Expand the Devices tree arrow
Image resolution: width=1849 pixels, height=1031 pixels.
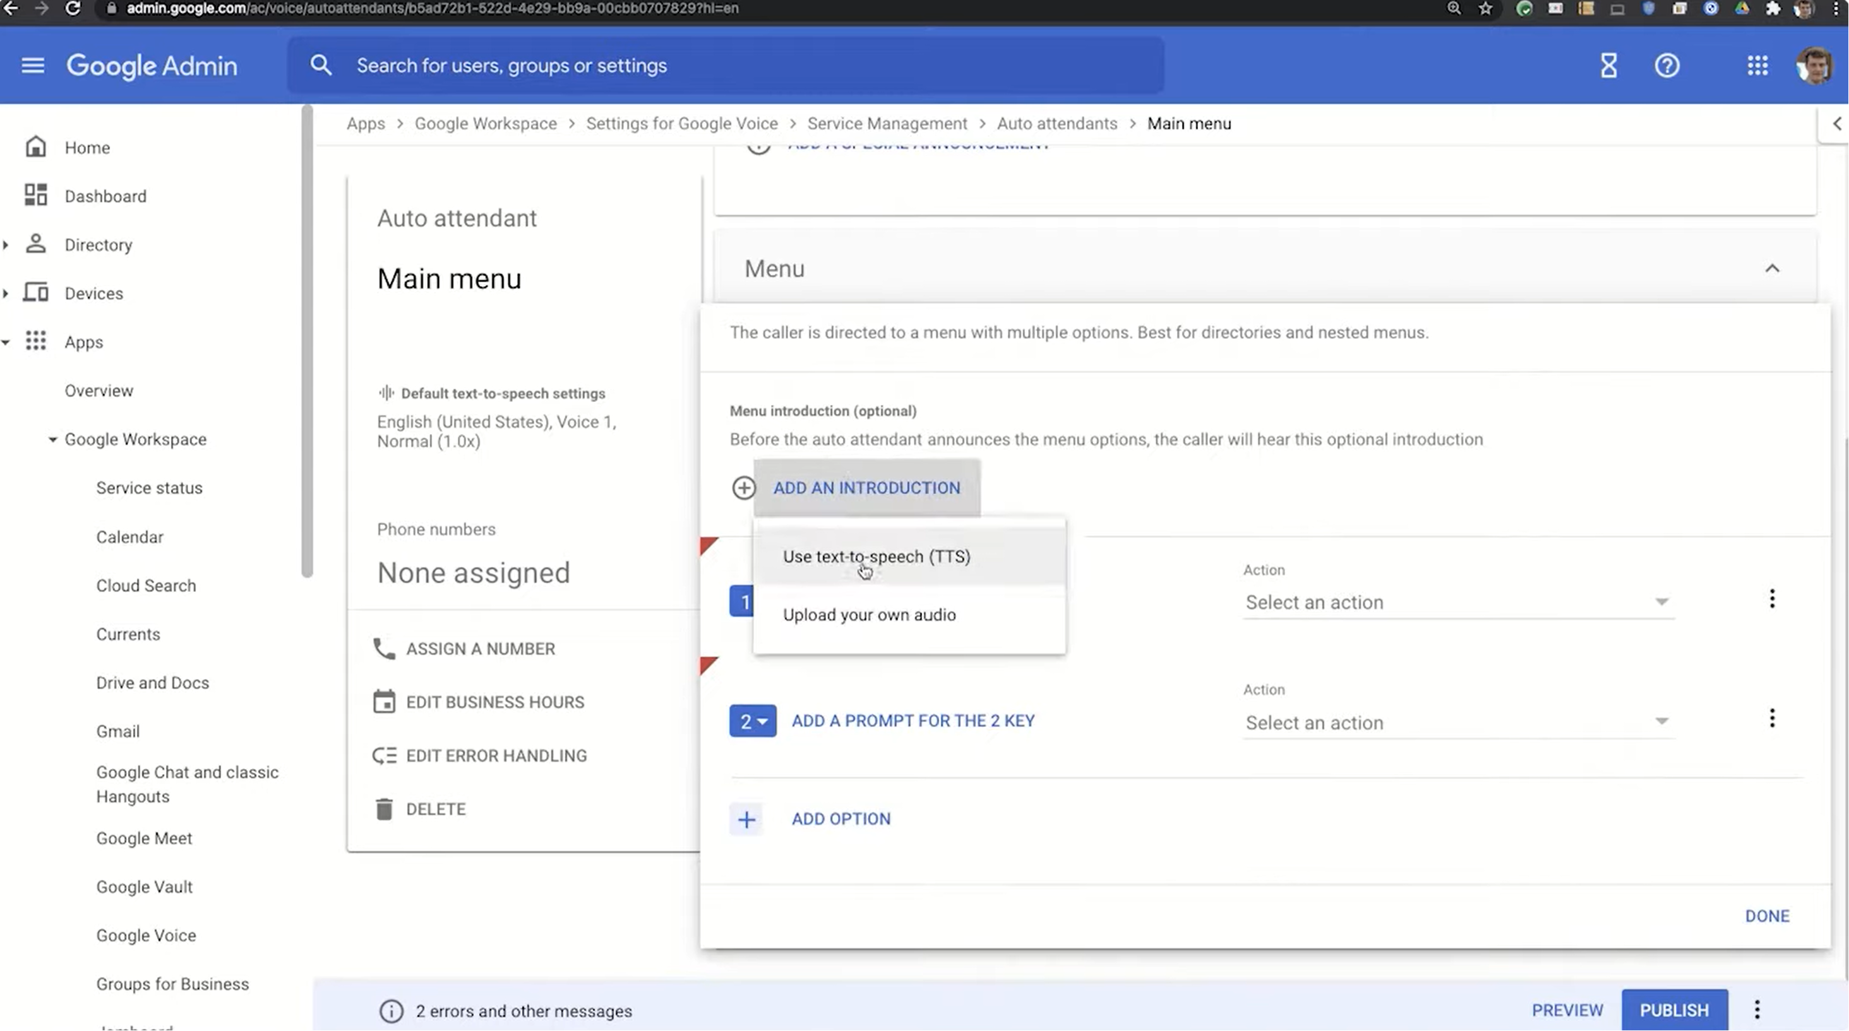pyautogui.click(x=6, y=294)
